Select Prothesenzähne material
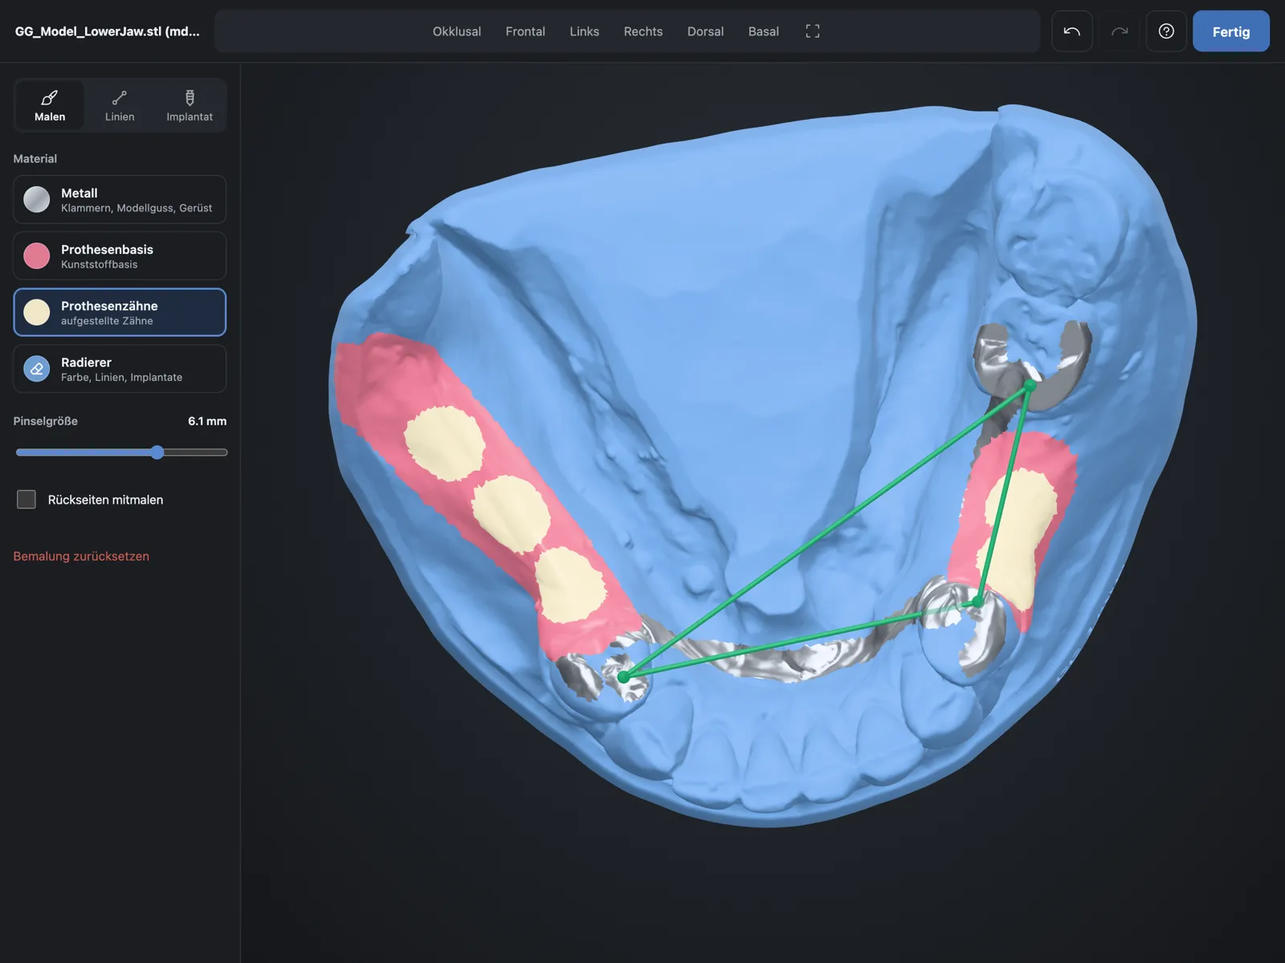The image size is (1285, 963). pyautogui.click(x=120, y=312)
